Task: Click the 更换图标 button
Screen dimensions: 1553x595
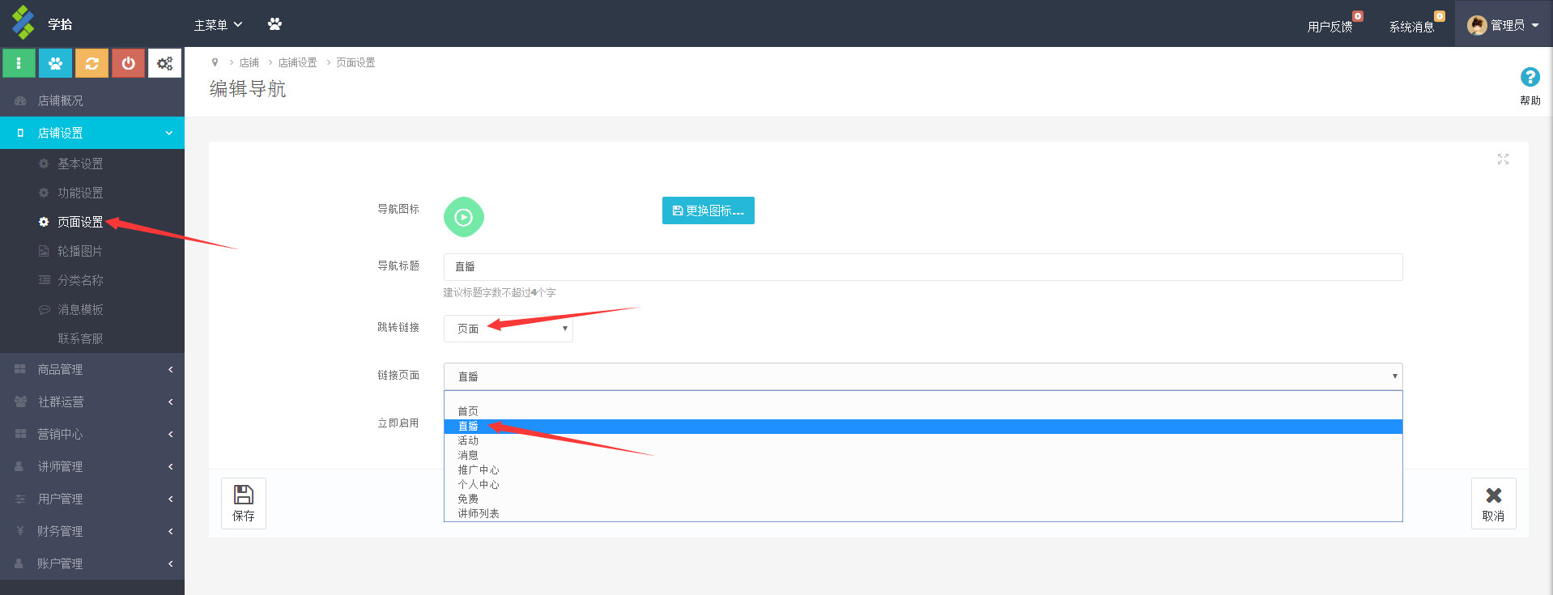Action: [708, 210]
